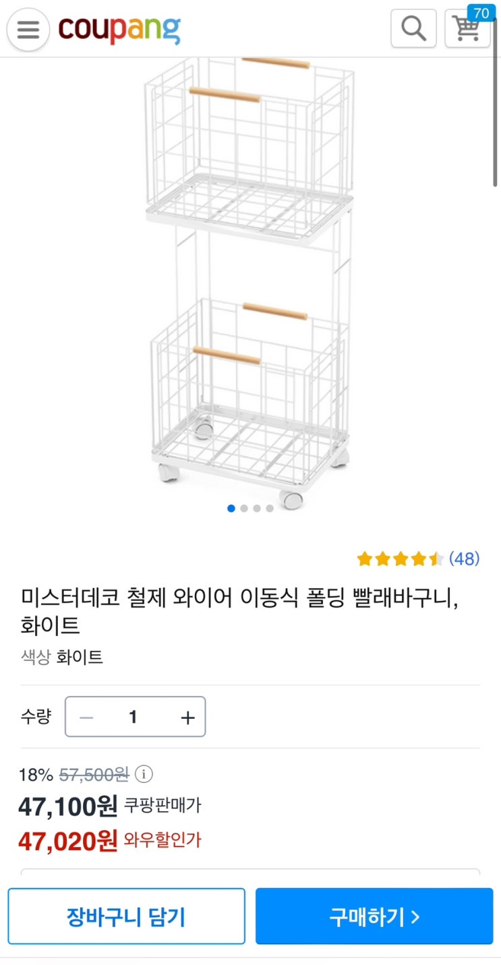Screen dimensions: 501x965
Task: Click the price info circle icon
Action: click(144, 774)
